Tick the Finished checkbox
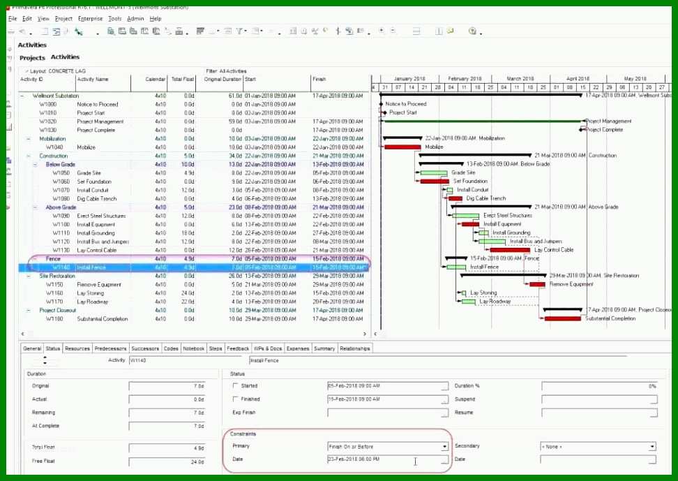Screen dimensions: 678x481 pyautogui.click(x=235, y=399)
